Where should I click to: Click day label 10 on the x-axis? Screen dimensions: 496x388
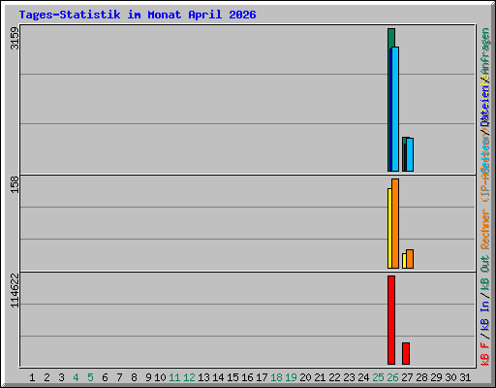coord(160,377)
